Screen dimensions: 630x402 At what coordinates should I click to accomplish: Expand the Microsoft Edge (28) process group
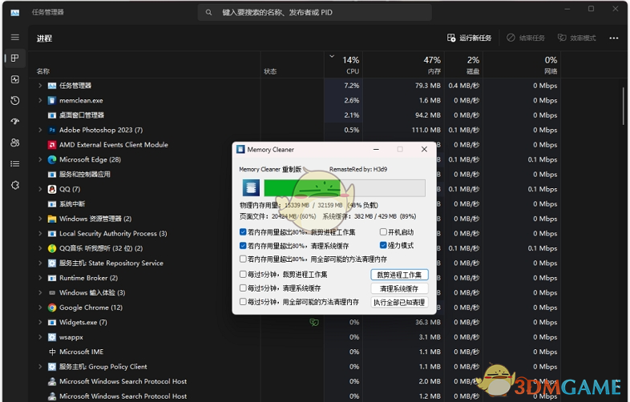[40, 159]
